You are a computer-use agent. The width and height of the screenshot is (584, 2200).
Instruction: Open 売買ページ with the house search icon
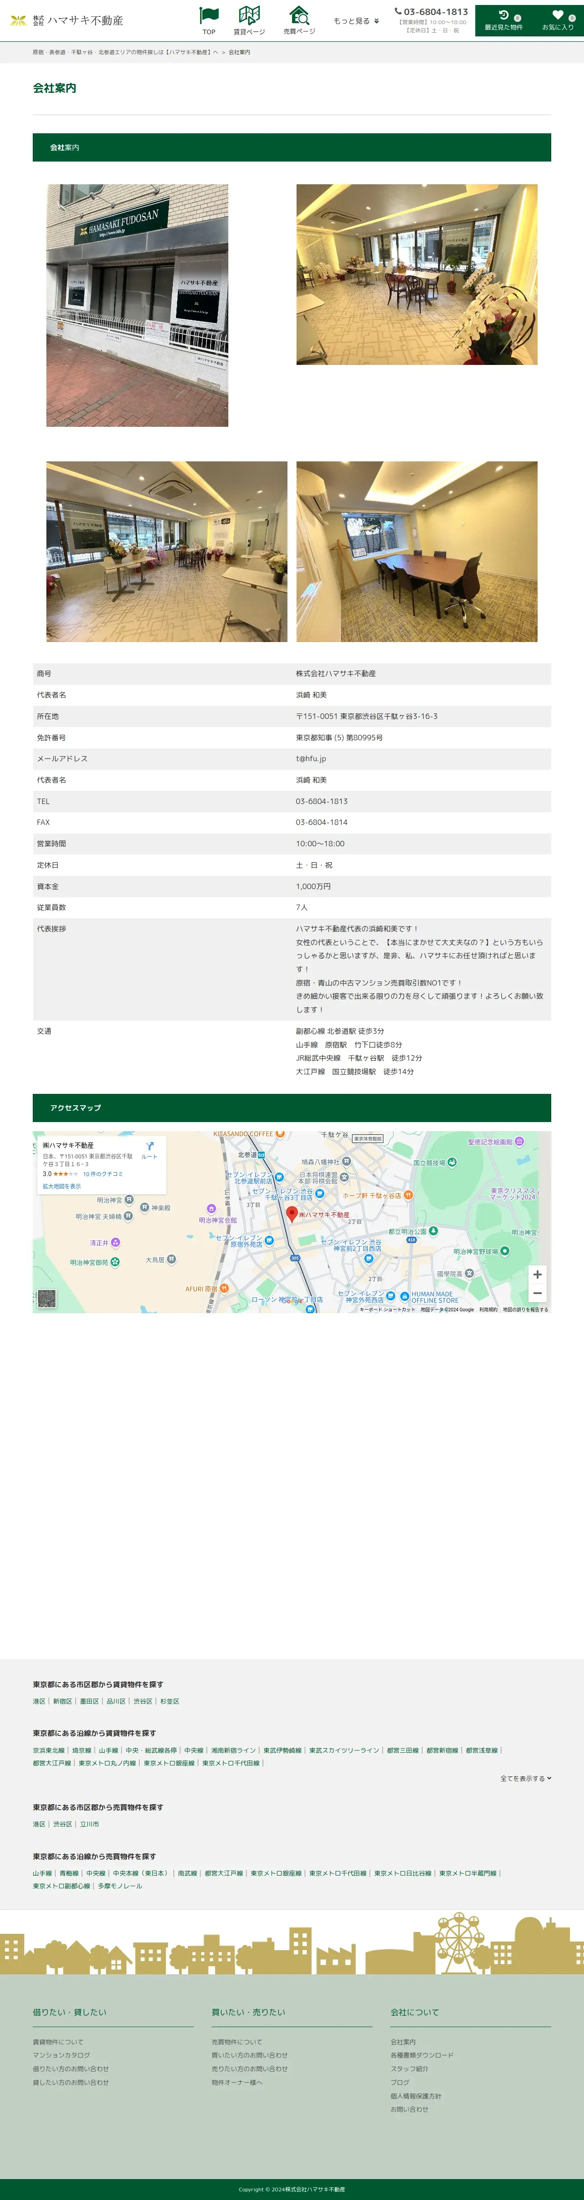pyautogui.click(x=299, y=20)
